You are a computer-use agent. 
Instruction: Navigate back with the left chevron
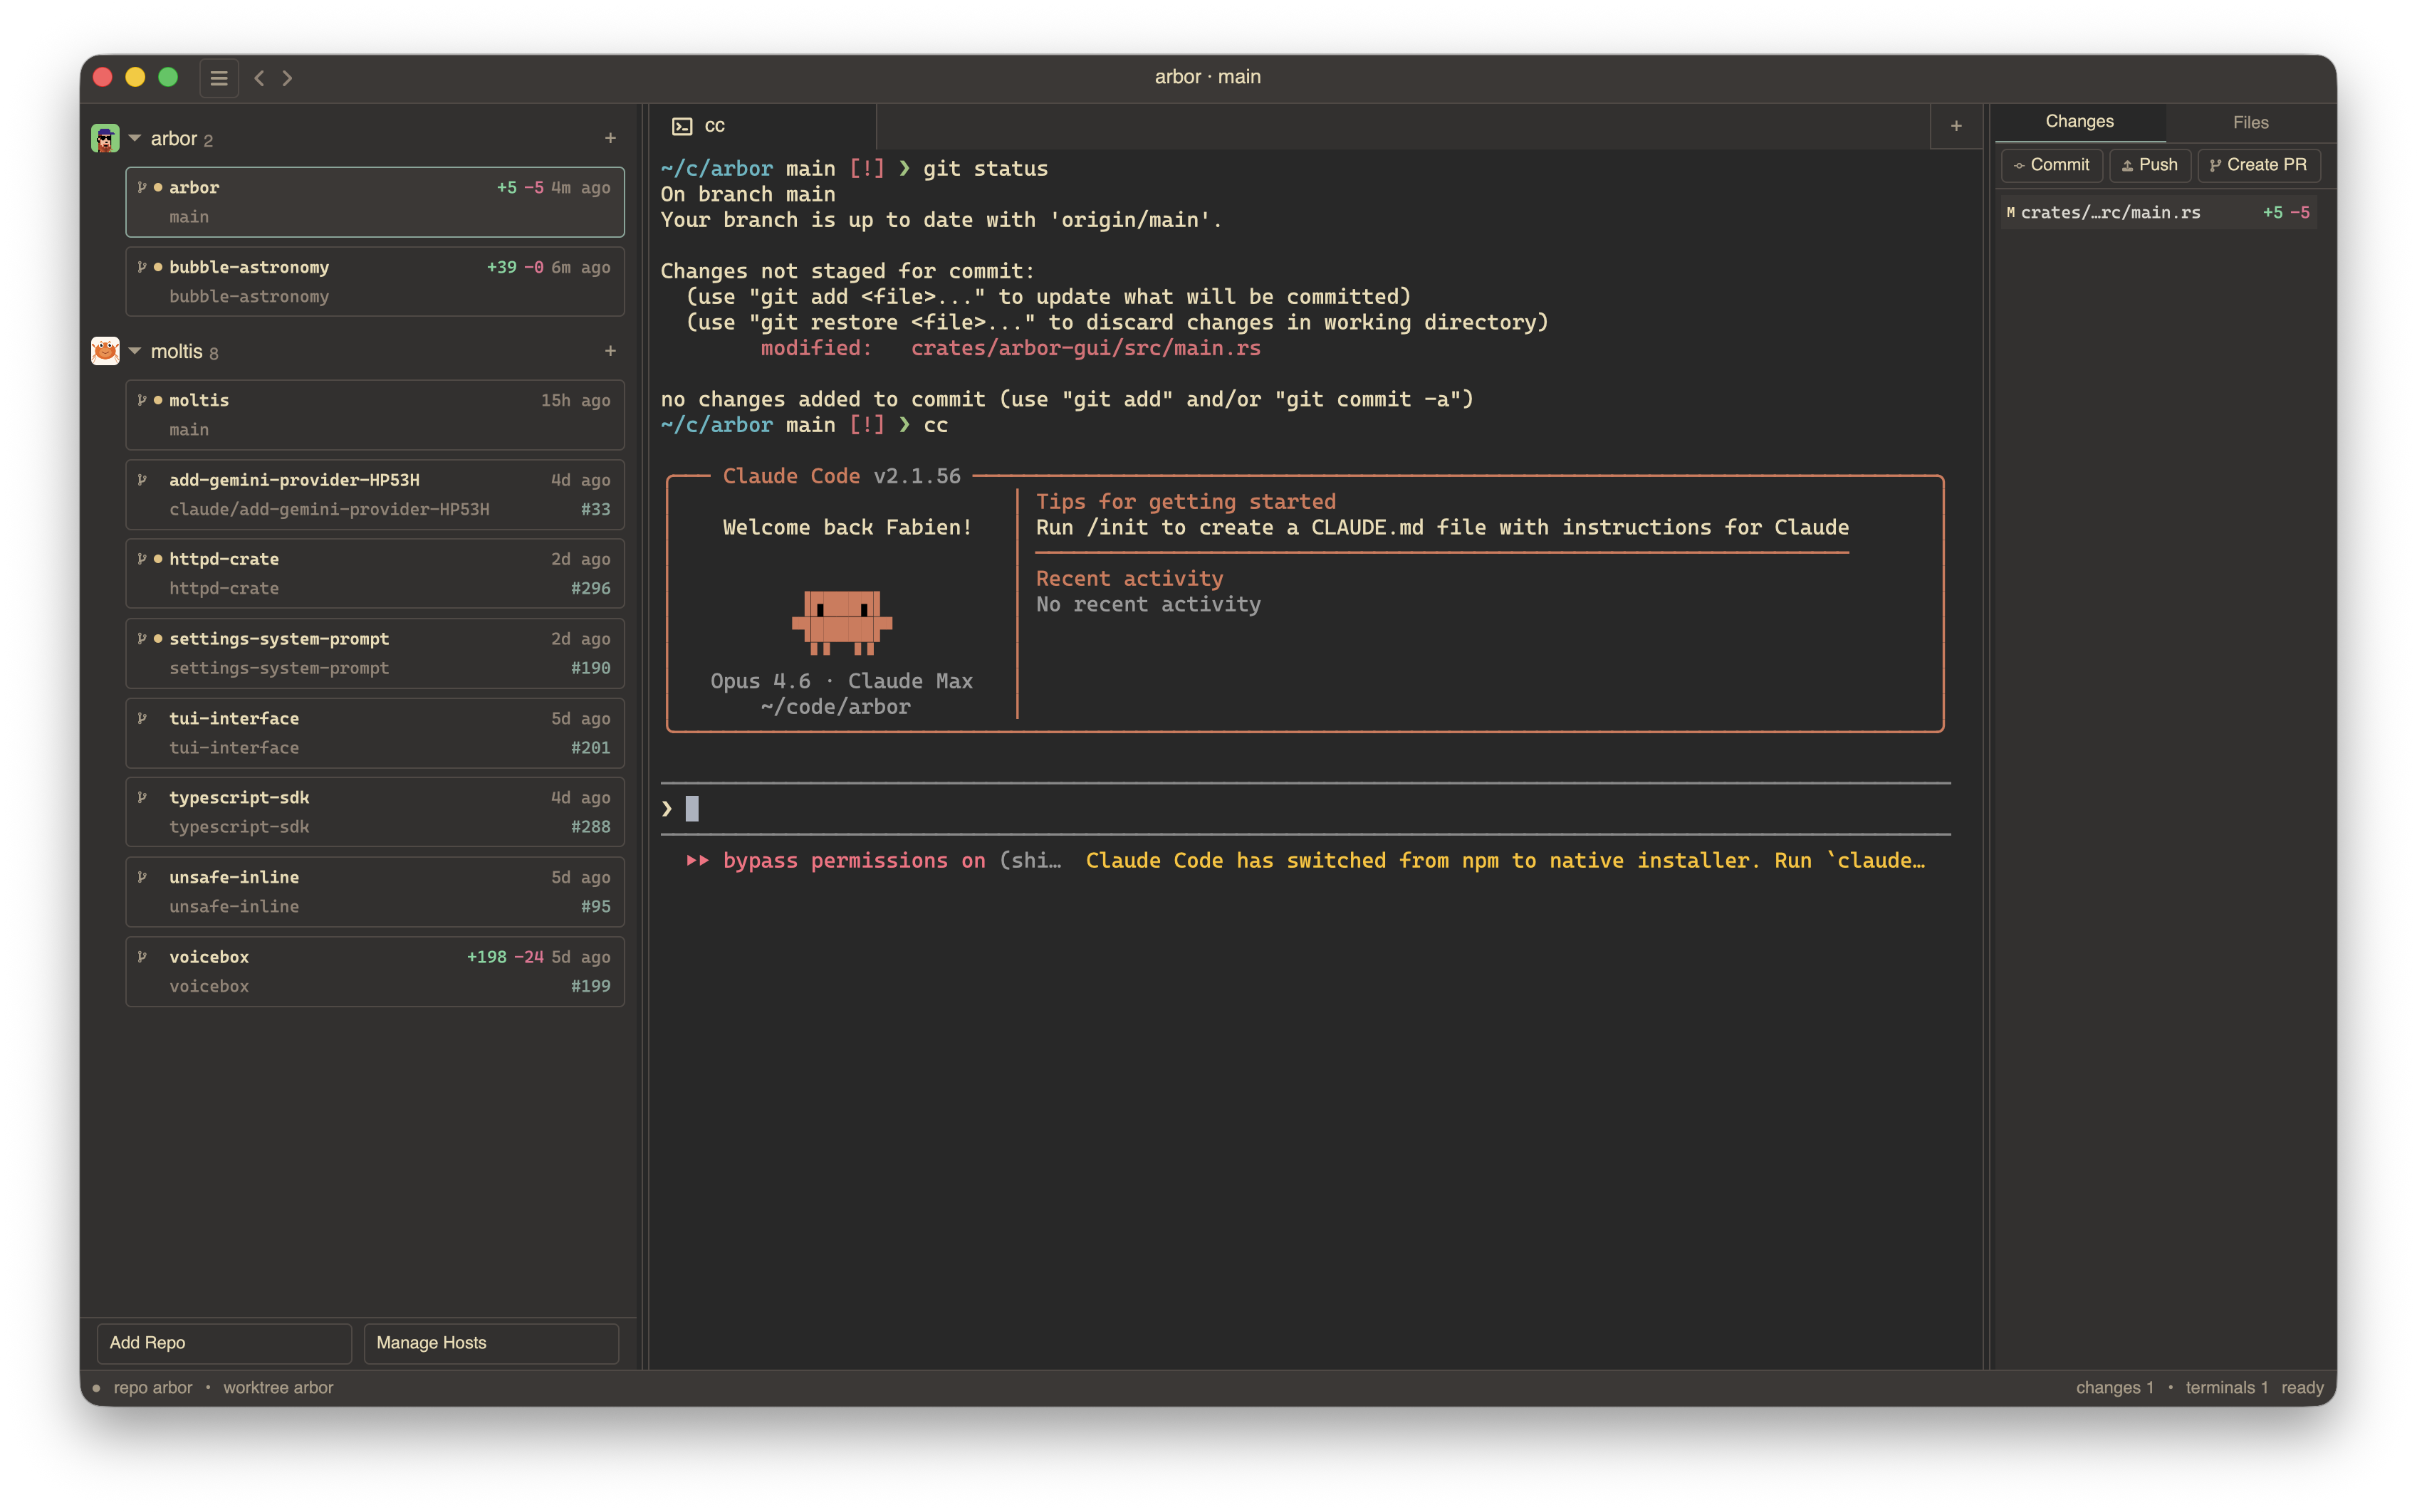259,78
